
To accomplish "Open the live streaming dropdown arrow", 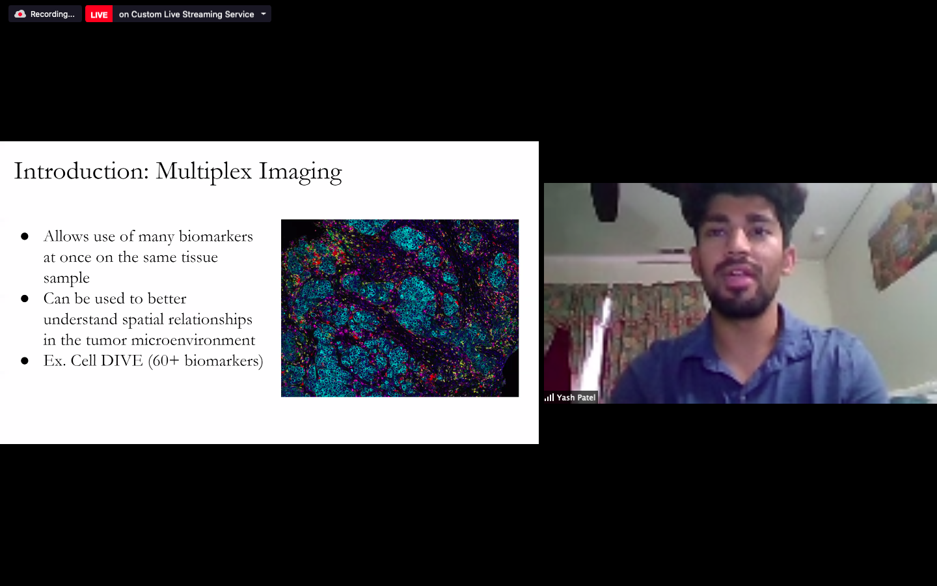I will [x=264, y=14].
